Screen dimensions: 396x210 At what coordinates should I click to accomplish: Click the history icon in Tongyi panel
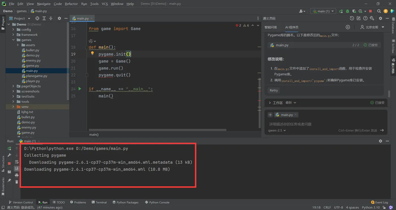coord(352,18)
